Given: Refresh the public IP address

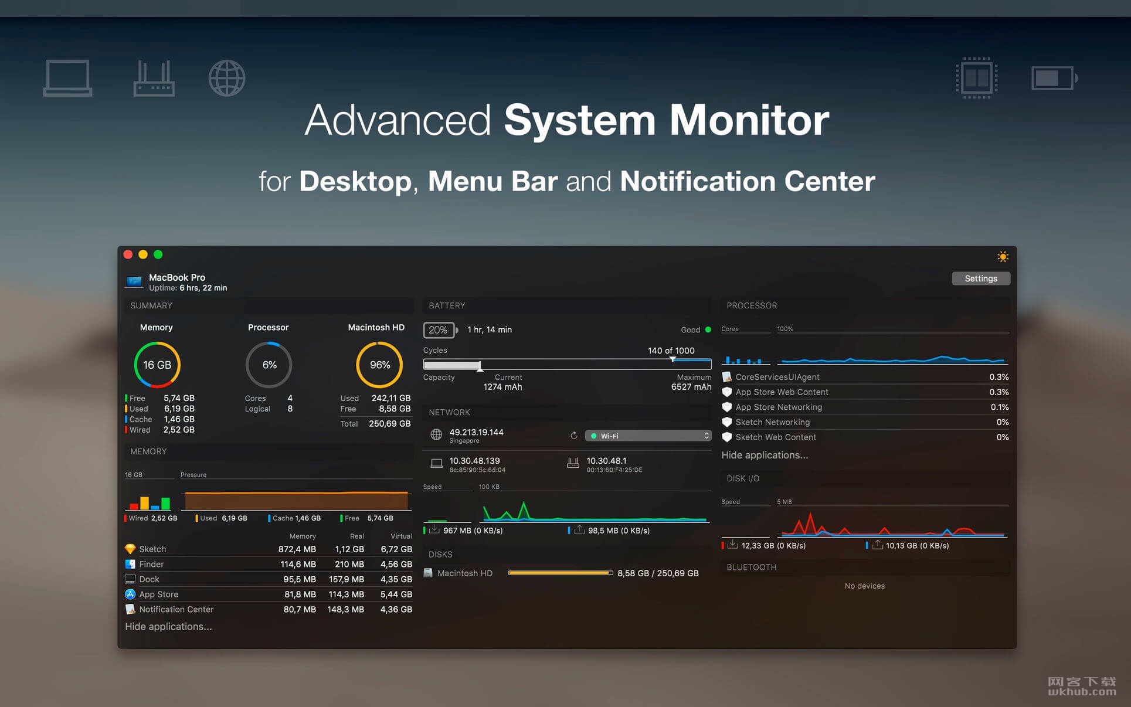Looking at the screenshot, I should (574, 436).
